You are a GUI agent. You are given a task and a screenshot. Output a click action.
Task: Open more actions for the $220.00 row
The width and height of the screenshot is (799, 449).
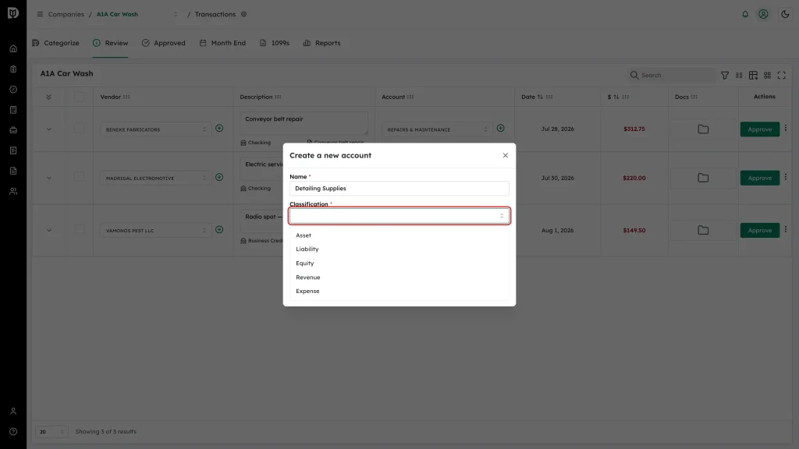[x=786, y=177]
